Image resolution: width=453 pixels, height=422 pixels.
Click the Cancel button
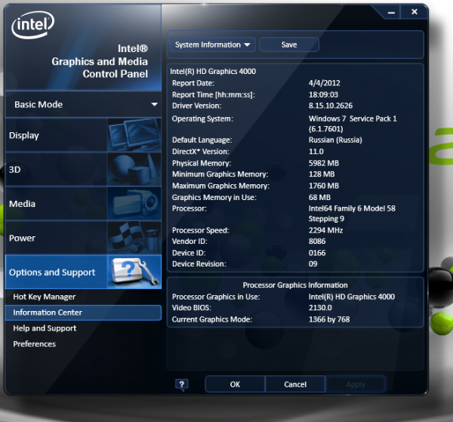[295, 384]
